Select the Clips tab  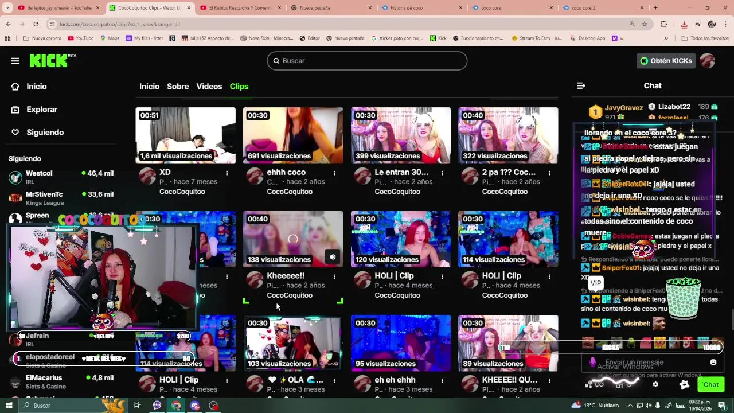[239, 86]
